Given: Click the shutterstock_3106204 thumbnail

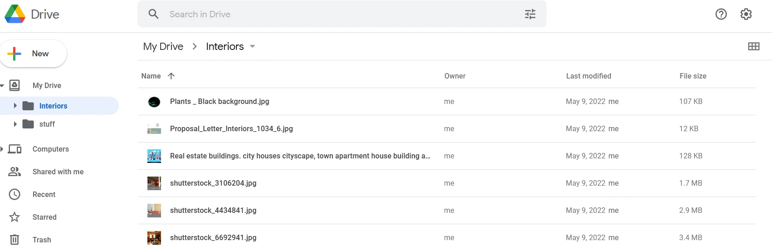Looking at the screenshot, I should point(154,183).
